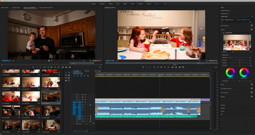Click Program monitor export frame camera icon
The height and width of the screenshot is (135, 255).
(x=180, y=67)
